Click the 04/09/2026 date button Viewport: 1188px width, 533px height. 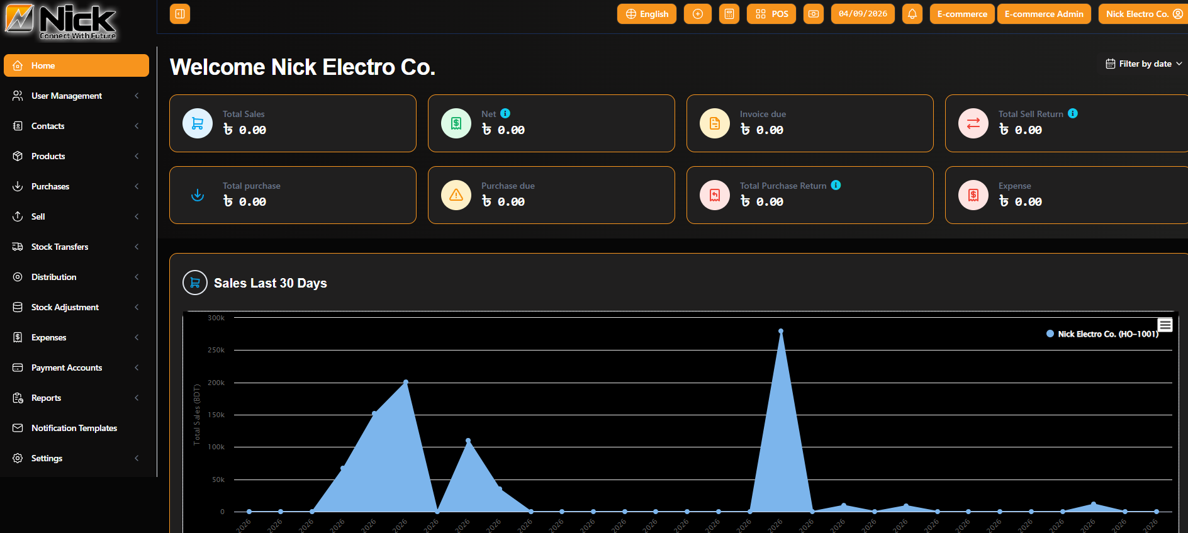pos(863,14)
